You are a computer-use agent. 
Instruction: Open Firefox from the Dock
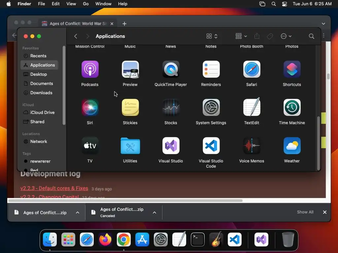pyautogui.click(x=105, y=239)
